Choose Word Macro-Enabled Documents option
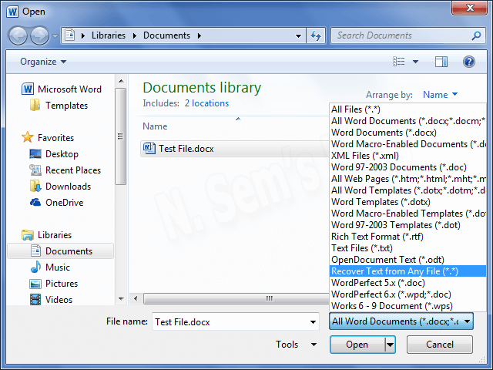This screenshot has width=493, height=370. [407, 144]
